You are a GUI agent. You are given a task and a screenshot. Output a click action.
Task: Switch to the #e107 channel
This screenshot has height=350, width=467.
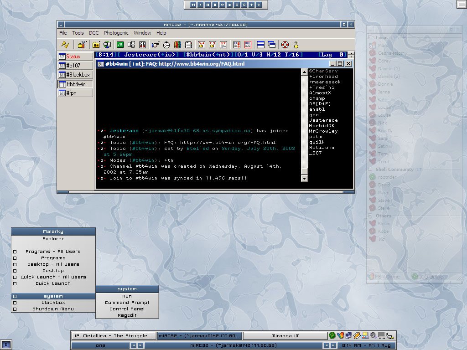point(75,66)
